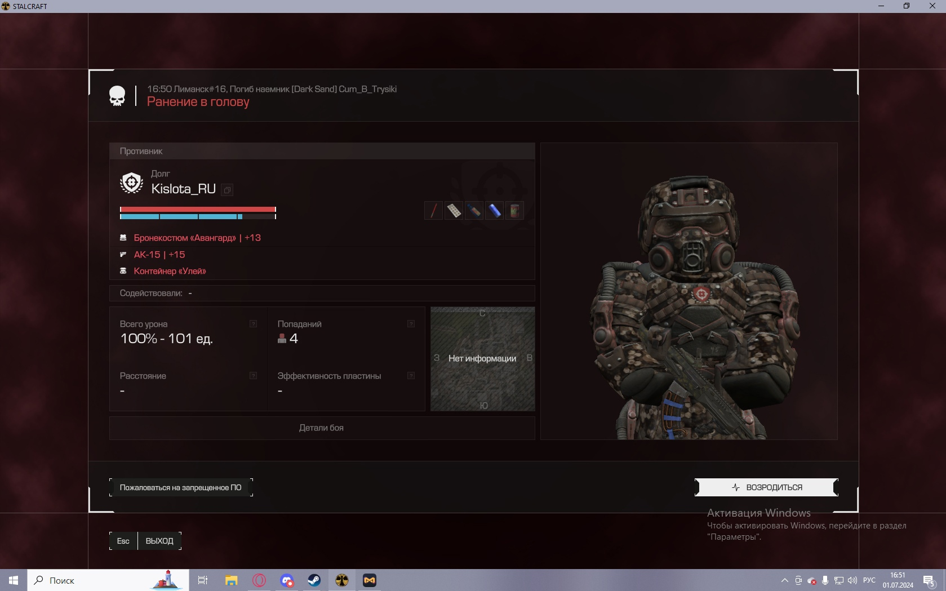Screen dimensions: 946x591
Task: Click the Нет информации minimap
Action: (x=483, y=359)
